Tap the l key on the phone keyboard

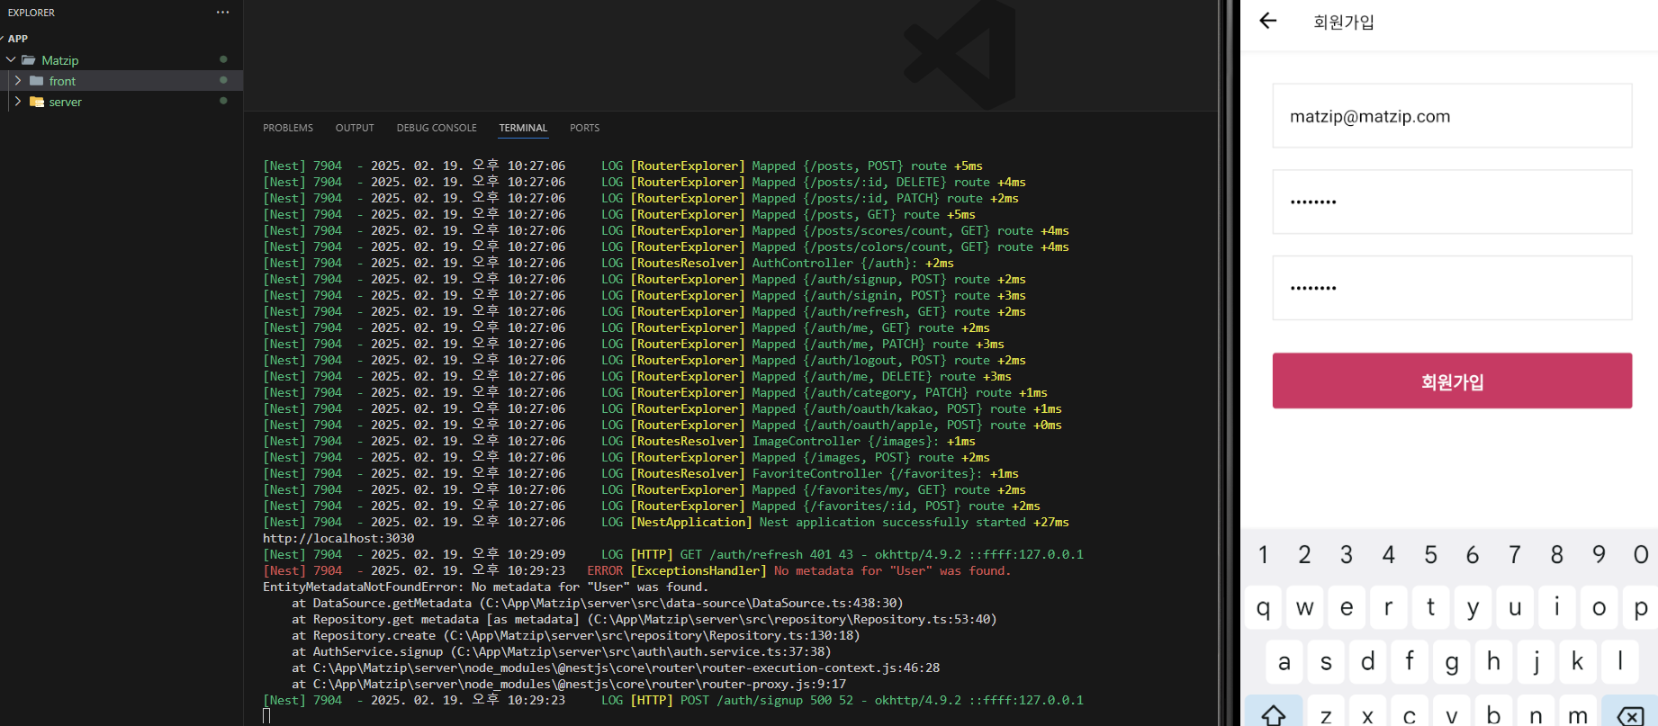(x=1619, y=662)
